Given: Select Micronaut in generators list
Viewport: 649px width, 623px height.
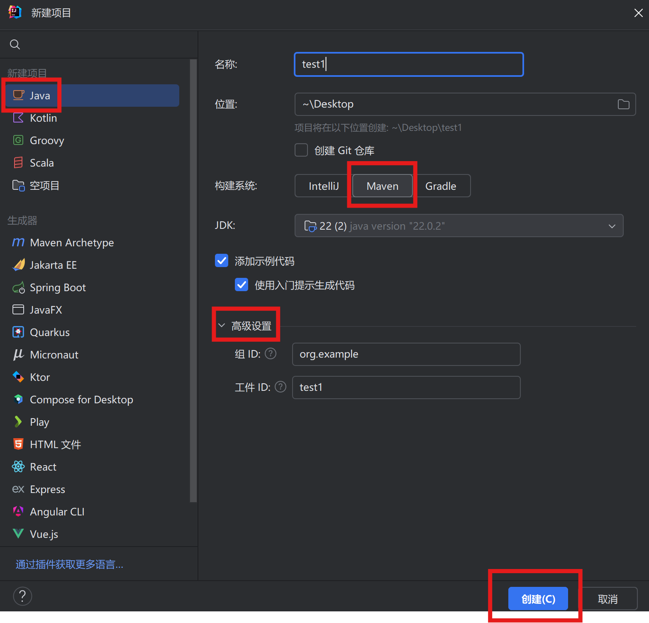Looking at the screenshot, I should click(x=93, y=355).
